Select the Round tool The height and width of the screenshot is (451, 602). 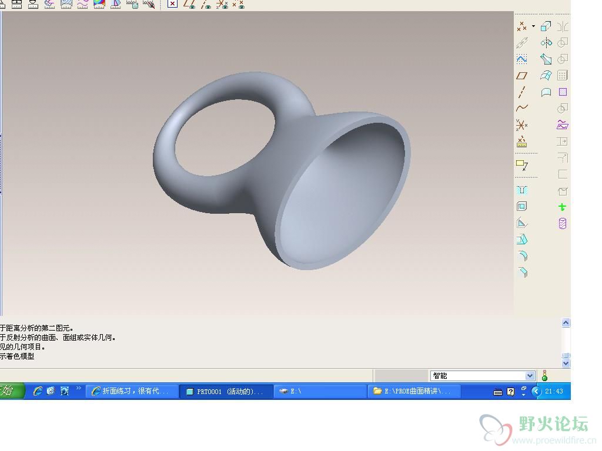[x=523, y=256]
